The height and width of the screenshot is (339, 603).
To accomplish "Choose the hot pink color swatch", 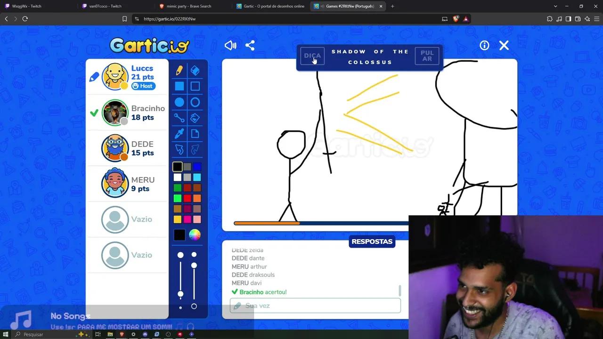I will (x=187, y=219).
